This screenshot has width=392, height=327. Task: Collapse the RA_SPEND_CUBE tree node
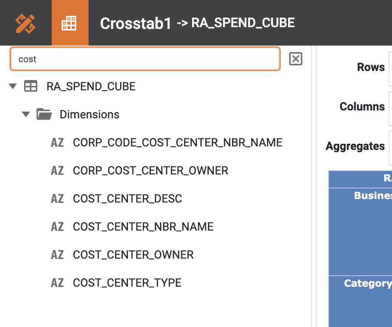coord(12,86)
